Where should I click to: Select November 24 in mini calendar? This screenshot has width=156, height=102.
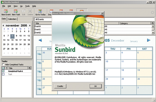20,44
